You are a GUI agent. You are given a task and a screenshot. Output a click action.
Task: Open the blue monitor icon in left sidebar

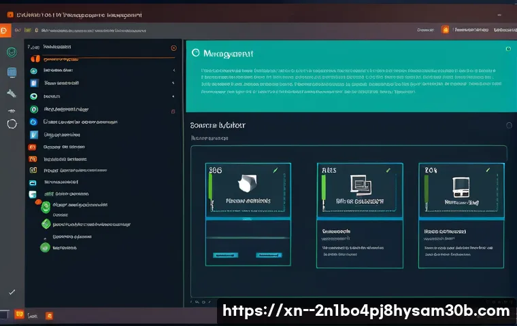(x=12, y=72)
